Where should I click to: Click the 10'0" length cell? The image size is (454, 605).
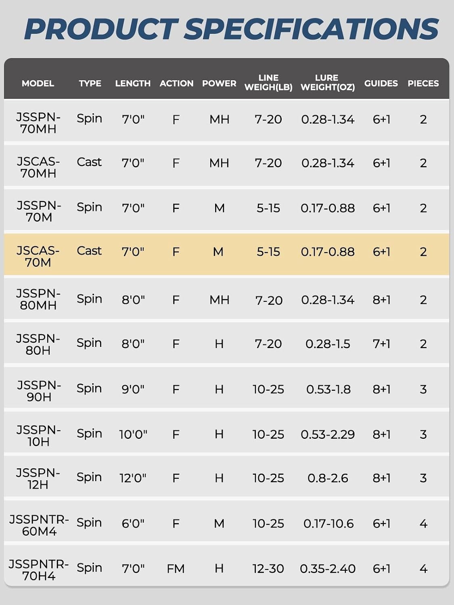coord(133,434)
